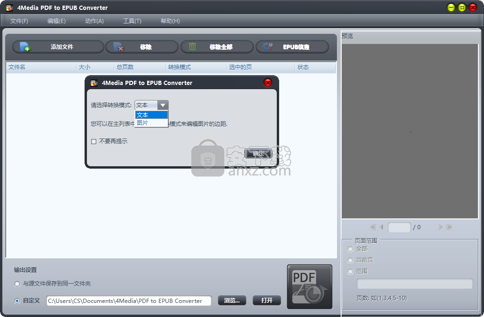This screenshot has height=317, width=484.
Task: Select the 图片 option in the dropdown list
Action: (152, 123)
